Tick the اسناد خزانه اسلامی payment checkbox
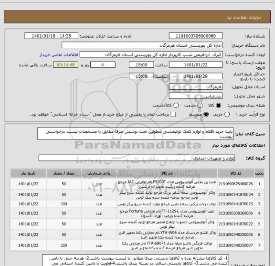Viewport: 275px width, 266px height. click(173, 115)
